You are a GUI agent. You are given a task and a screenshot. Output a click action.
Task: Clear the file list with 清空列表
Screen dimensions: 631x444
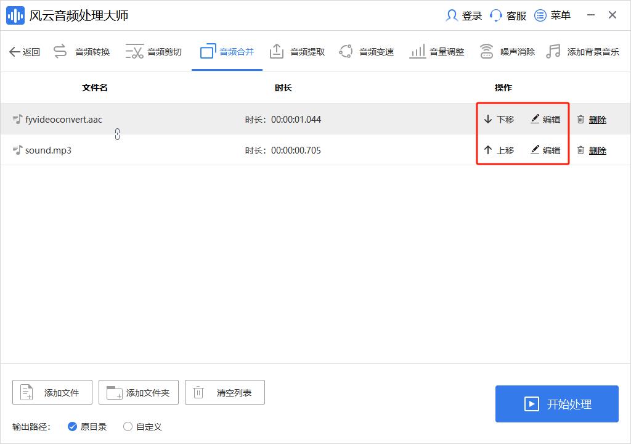click(224, 392)
